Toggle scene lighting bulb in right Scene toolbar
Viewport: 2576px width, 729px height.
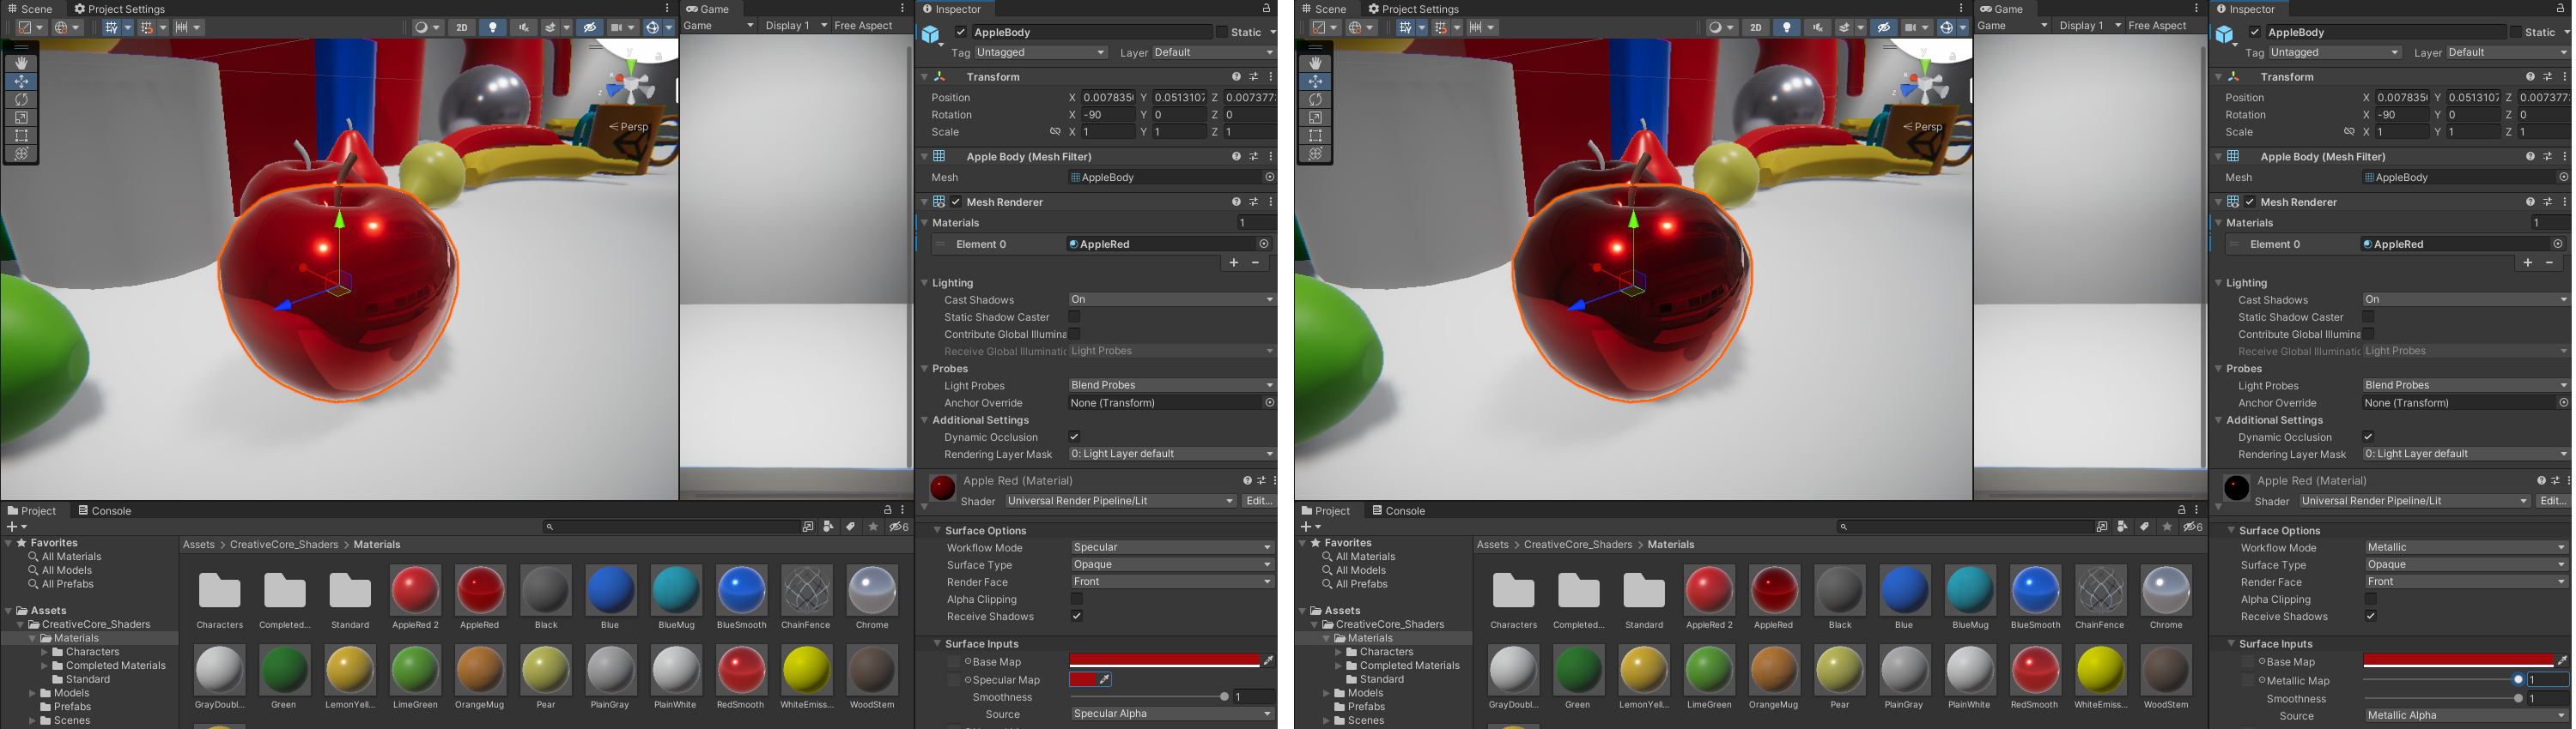[1786, 27]
